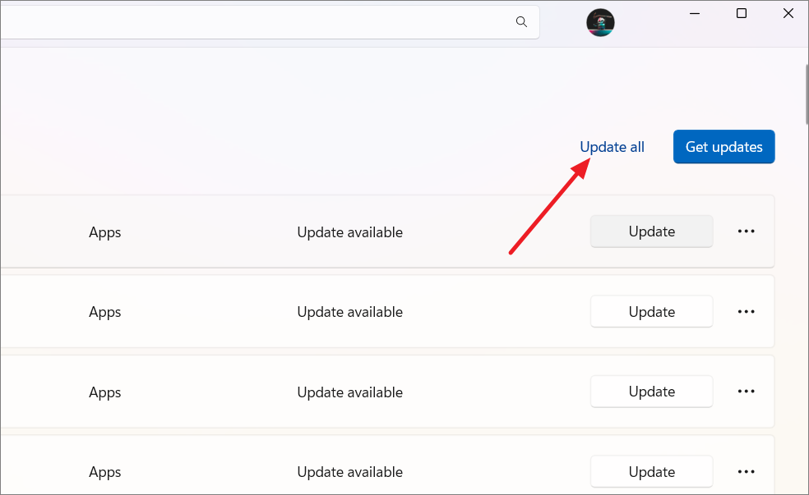
Task: Click the avatar icon in the title bar
Action: [600, 23]
